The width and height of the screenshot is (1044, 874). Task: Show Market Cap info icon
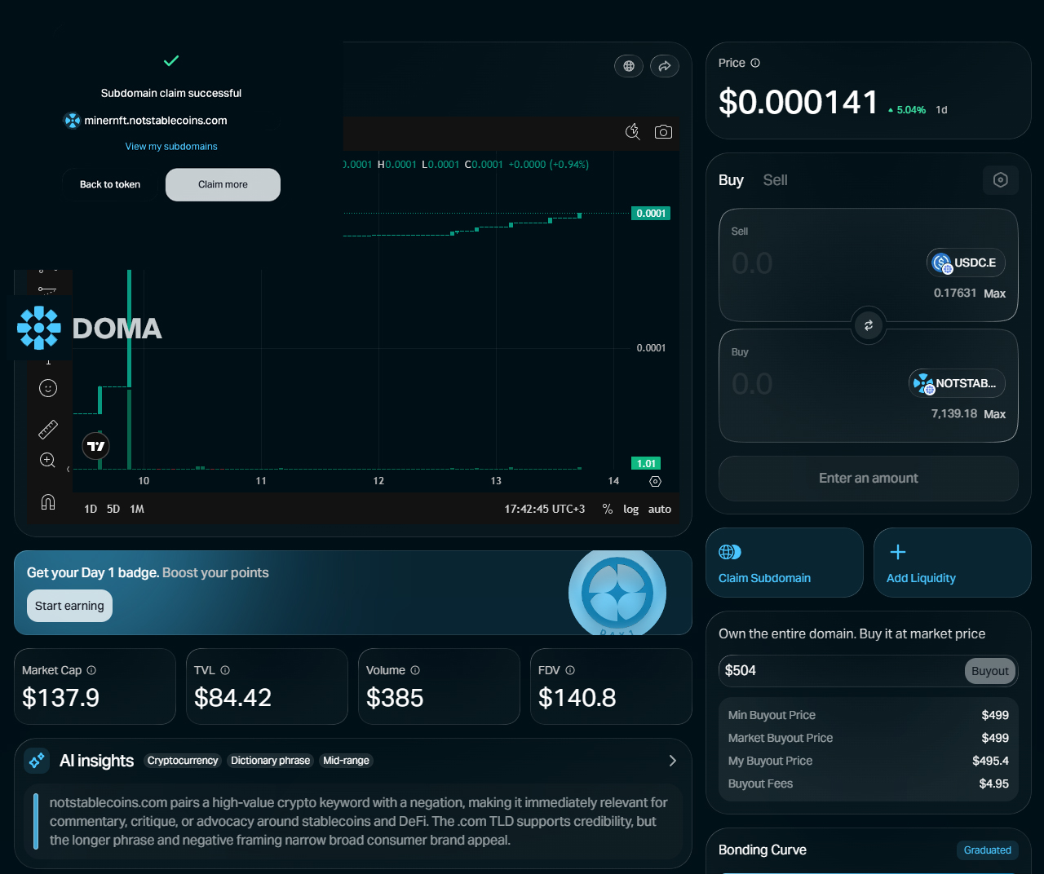tap(91, 670)
